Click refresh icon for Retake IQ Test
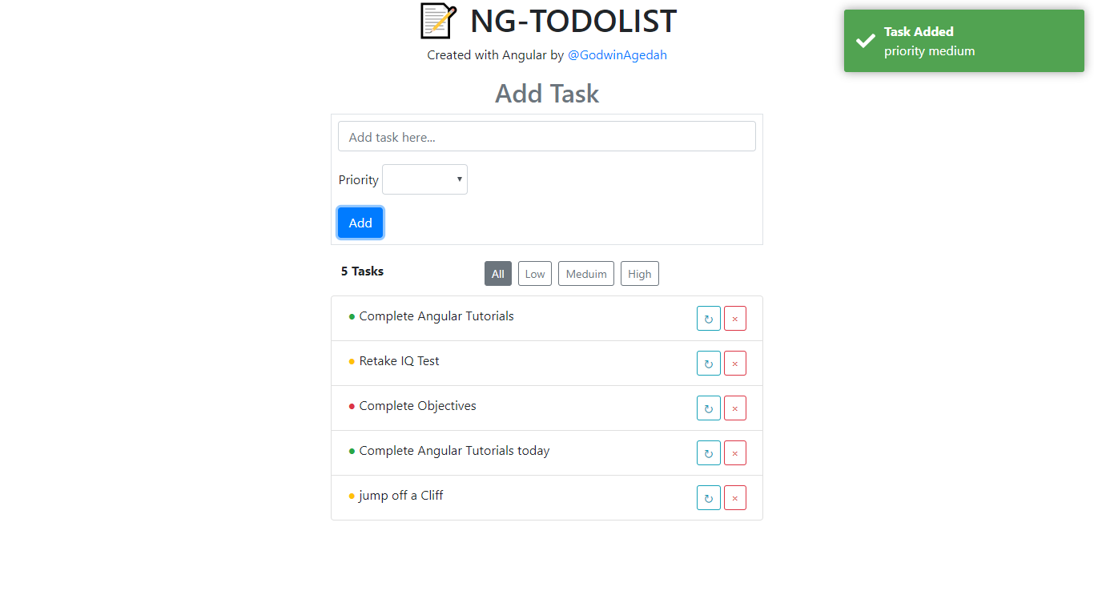 pyautogui.click(x=709, y=364)
